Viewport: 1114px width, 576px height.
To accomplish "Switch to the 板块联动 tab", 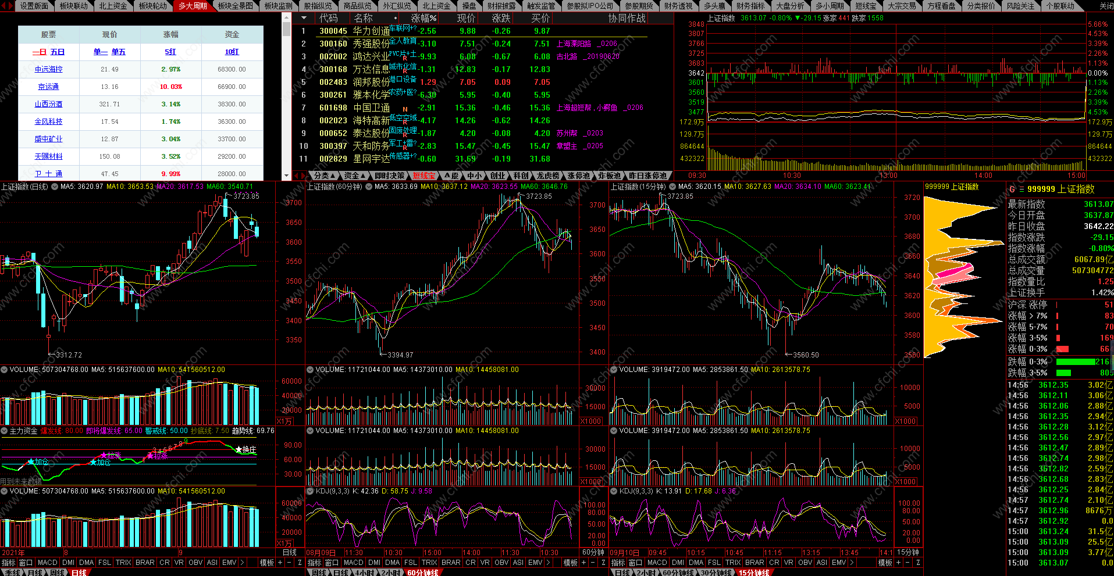I will point(73,6).
